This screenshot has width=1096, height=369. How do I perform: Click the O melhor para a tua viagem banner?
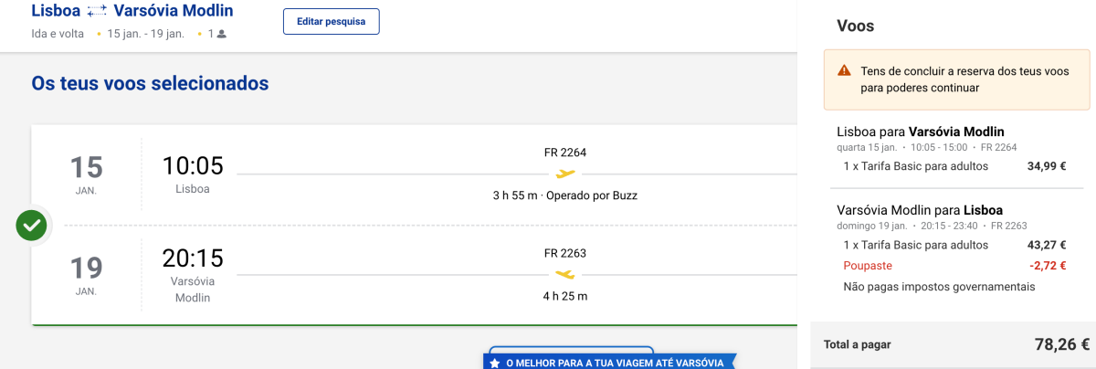[x=610, y=363]
